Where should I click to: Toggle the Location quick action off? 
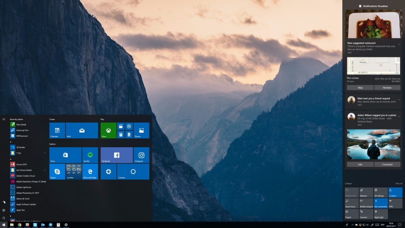click(395, 193)
